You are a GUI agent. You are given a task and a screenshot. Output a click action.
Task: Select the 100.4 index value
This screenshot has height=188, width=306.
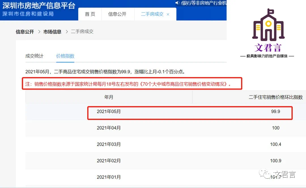[x=276, y=144]
